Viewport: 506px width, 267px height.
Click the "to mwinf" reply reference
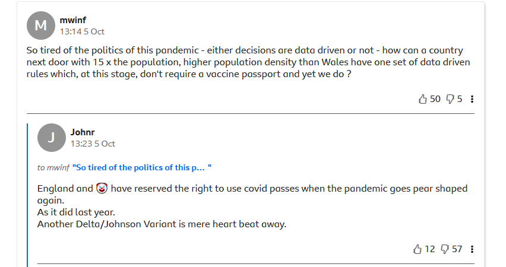(53, 168)
